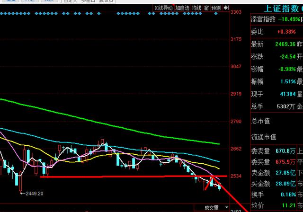Toggle the 预测 forecast option
Image resolution: width=303 pixels, height=212 pixels.
(x=216, y=8)
